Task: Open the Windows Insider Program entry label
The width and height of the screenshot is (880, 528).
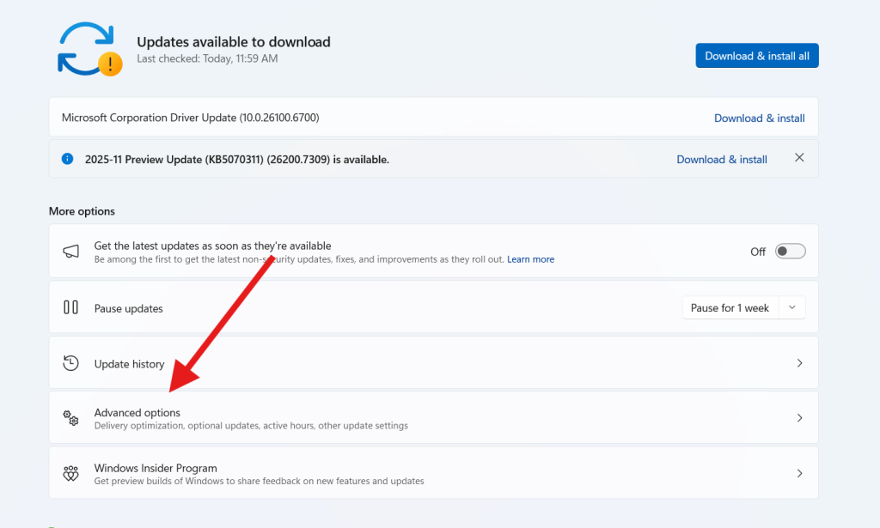Action: click(x=156, y=468)
